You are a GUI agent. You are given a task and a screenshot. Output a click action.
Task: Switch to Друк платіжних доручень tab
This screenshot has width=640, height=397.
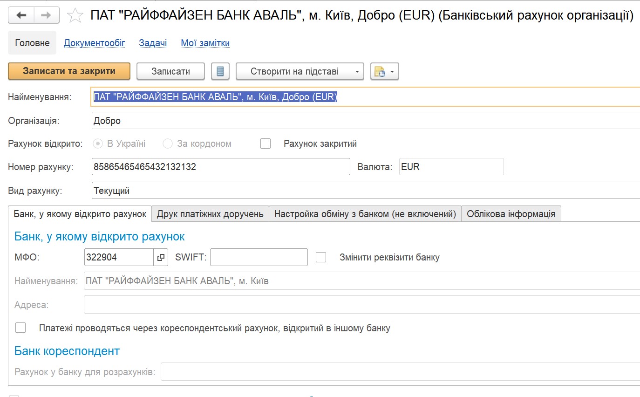point(210,214)
